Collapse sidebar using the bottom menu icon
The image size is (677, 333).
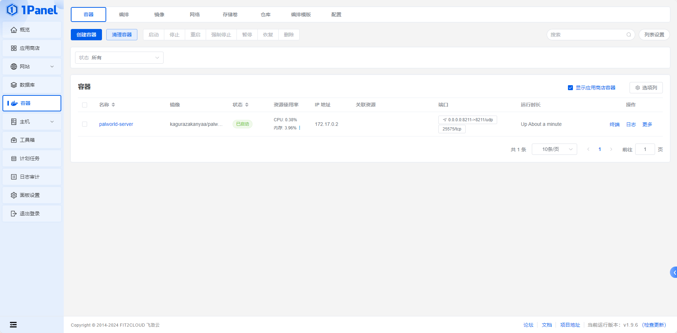pyautogui.click(x=13, y=325)
